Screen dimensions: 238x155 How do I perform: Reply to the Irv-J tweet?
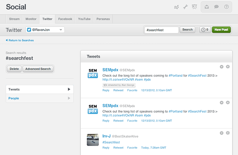point(106,148)
